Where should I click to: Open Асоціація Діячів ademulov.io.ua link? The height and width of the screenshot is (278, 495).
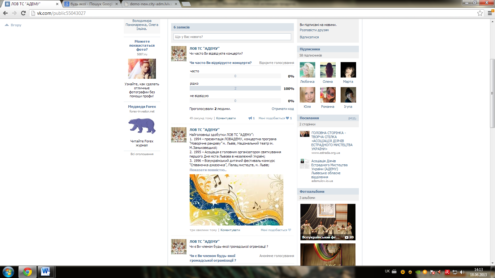click(329, 169)
